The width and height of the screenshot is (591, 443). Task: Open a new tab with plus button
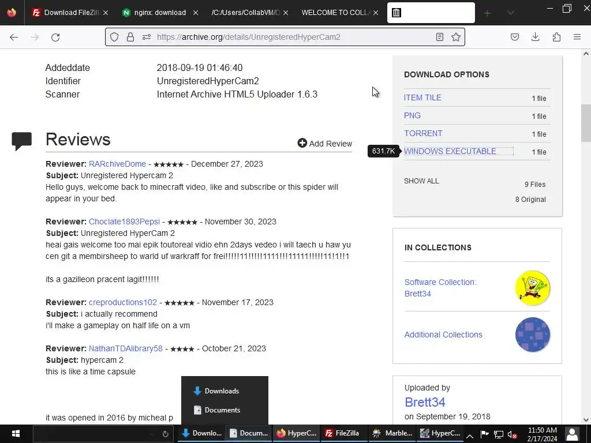click(487, 13)
